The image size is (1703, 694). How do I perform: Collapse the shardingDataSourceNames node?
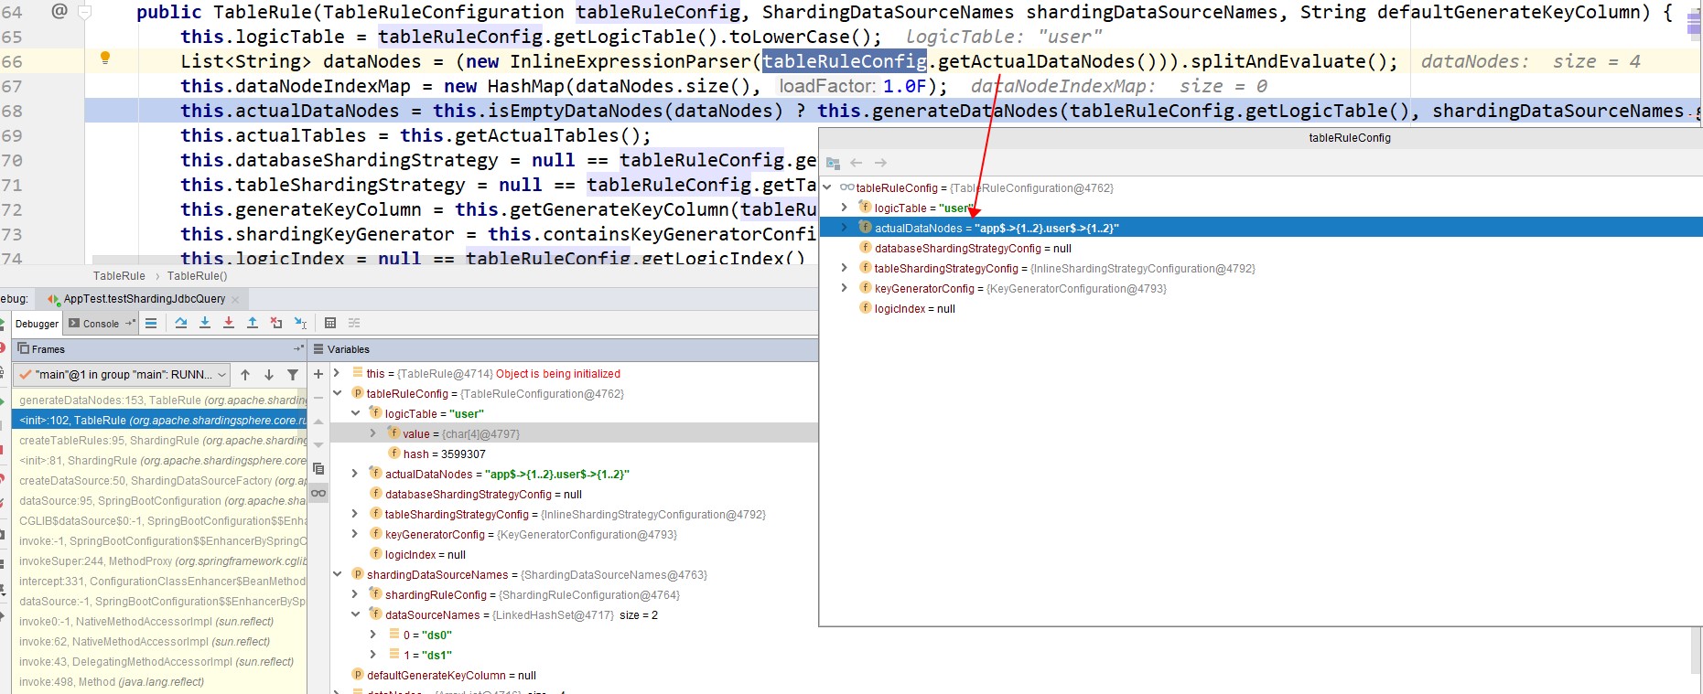[x=337, y=574]
